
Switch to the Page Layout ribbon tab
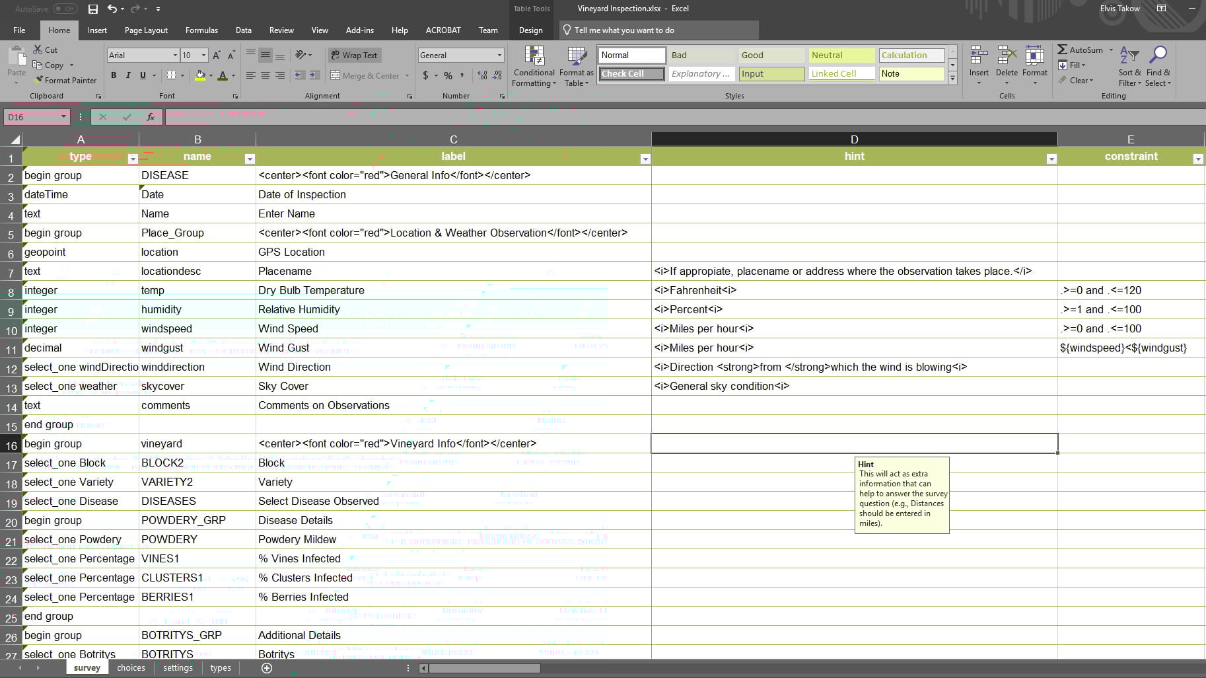[x=146, y=30]
